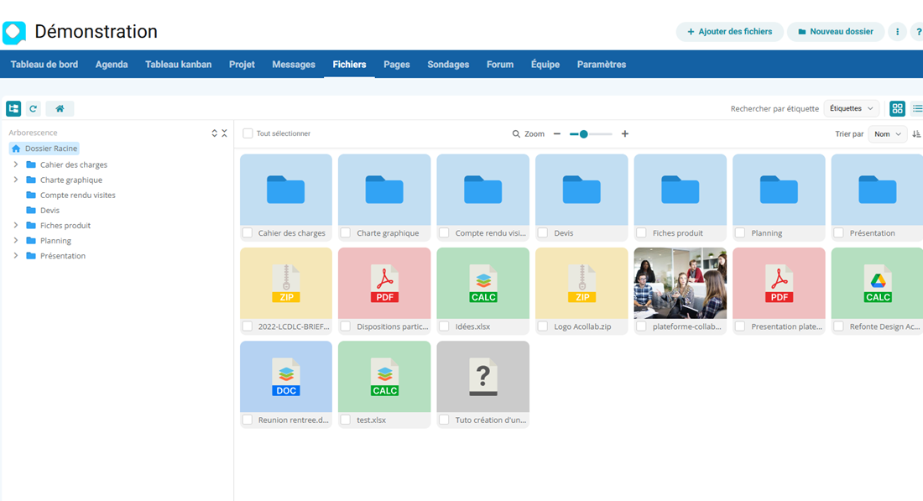Open the Étiquettes dropdown
The height and width of the screenshot is (501, 923).
pyautogui.click(x=851, y=108)
